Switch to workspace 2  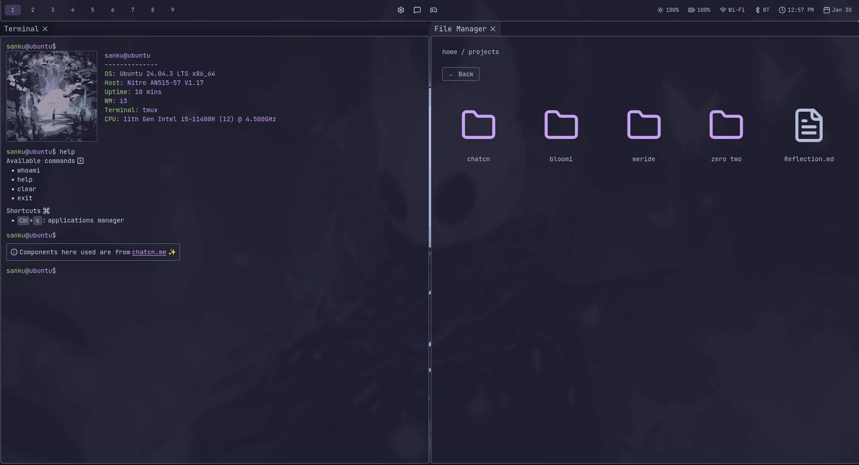(x=33, y=10)
